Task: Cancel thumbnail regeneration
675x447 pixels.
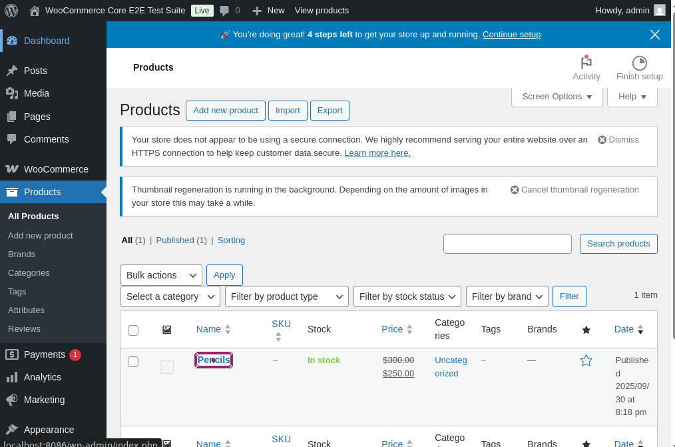Action: point(574,190)
